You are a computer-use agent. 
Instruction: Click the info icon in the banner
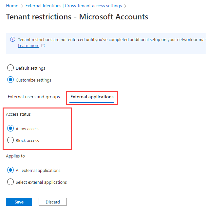(13, 39)
